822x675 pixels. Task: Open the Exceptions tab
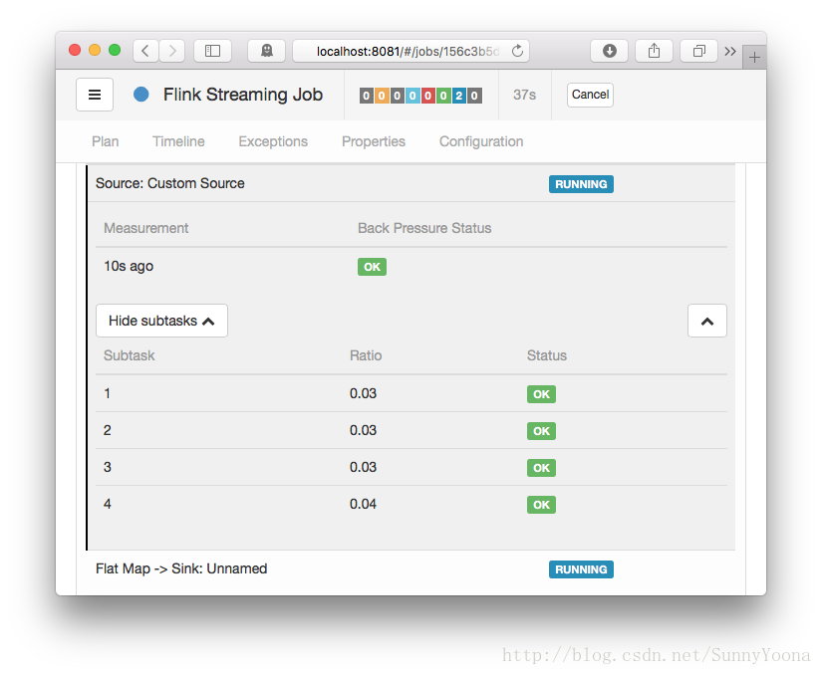point(273,141)
